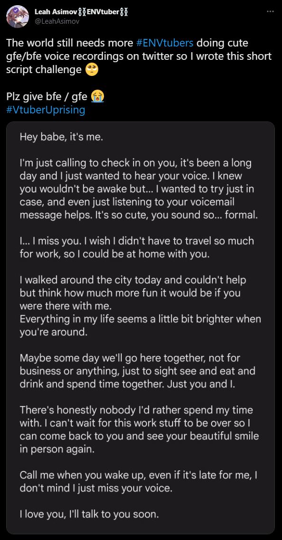
Task: Open Leah Asimov's profile avatar
Action: pos(18,17)
